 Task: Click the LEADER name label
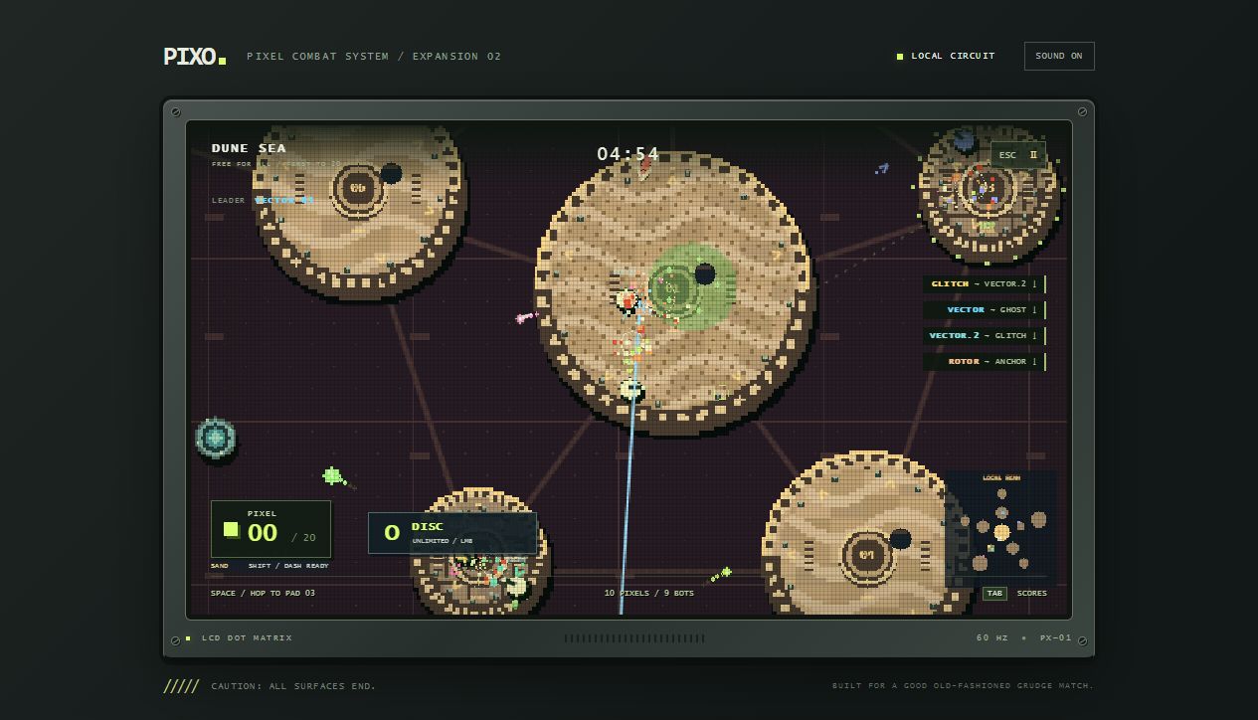click(x=284, y=200)
